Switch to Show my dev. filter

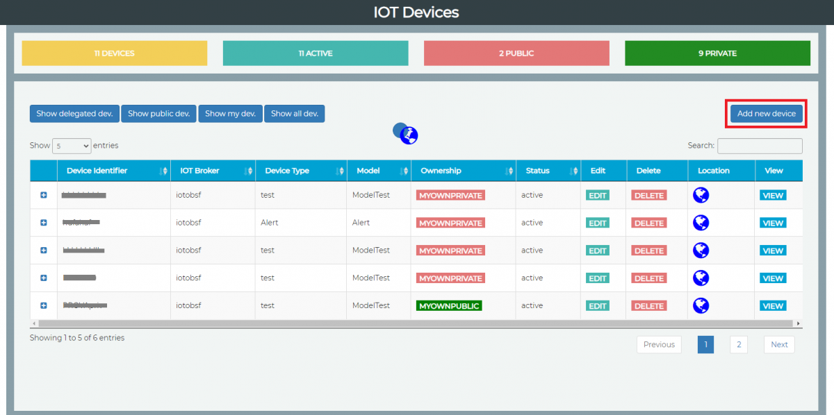[x=230, y=114]
